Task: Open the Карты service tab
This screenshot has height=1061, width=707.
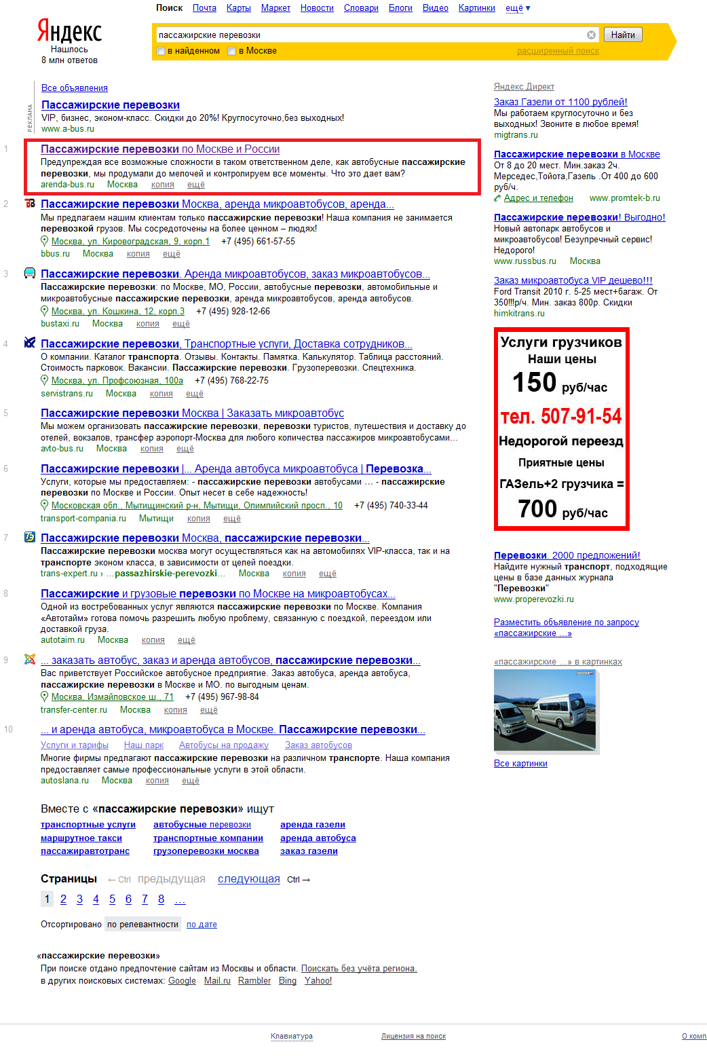Action: pyautogui.click(x=239, y=8)
